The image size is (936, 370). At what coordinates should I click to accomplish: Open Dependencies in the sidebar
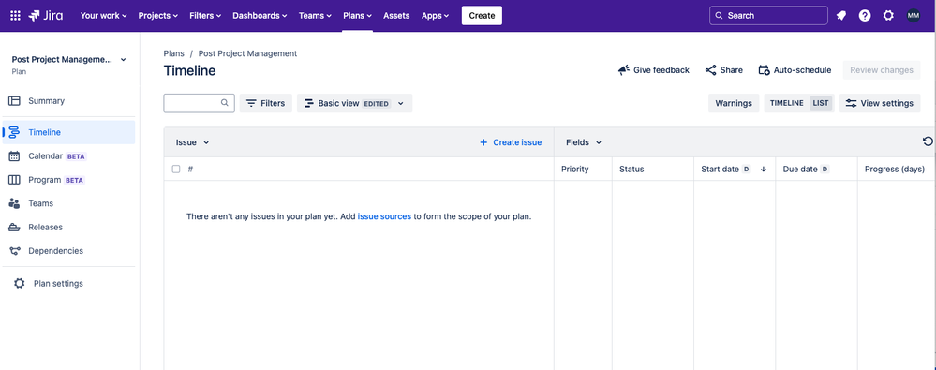click(x=68, y=251)
